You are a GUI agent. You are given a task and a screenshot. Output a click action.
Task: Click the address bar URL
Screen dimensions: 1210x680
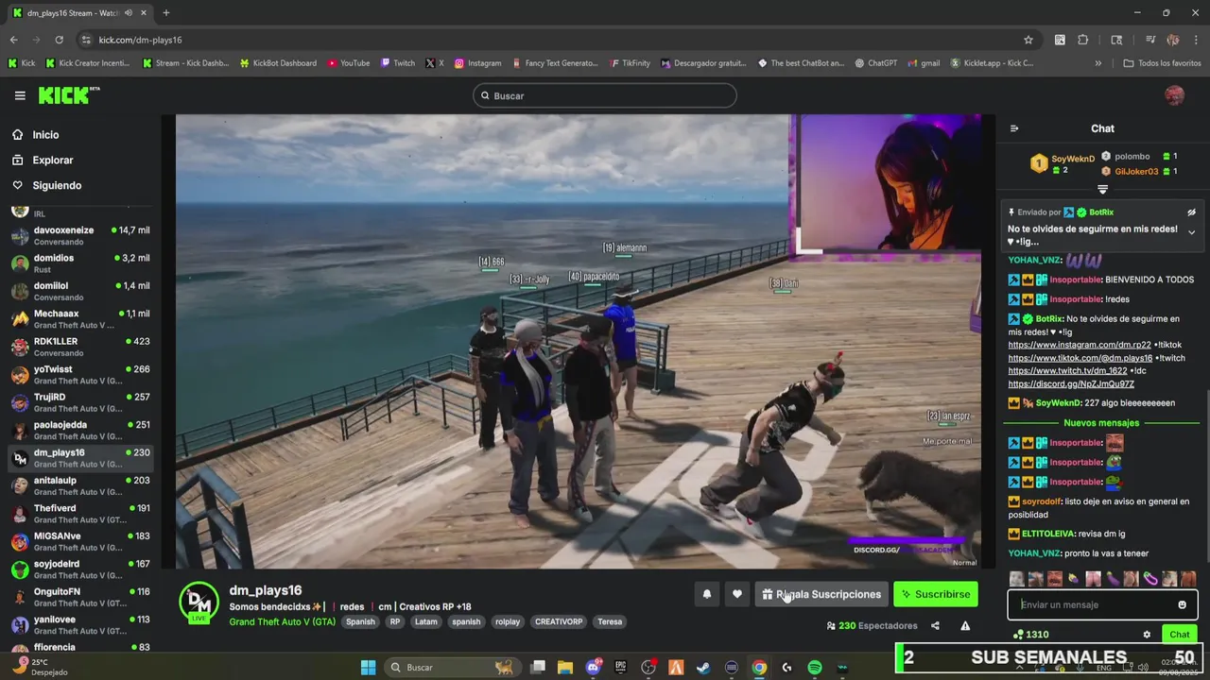140,40
